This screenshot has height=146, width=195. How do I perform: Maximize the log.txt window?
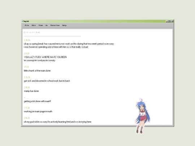169,21
